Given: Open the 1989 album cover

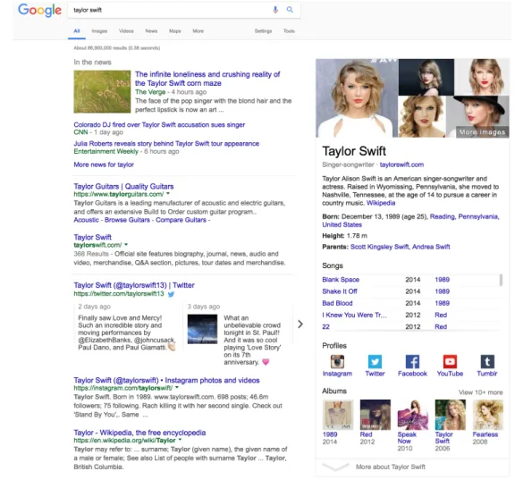Looking at the screenshot, I should 338,415.
